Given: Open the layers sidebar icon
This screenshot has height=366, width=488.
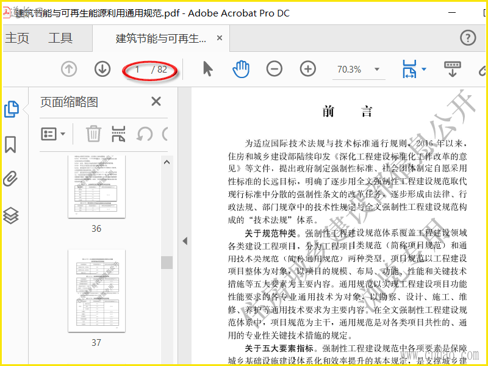Looking at the screenshot, I should 11,215.
